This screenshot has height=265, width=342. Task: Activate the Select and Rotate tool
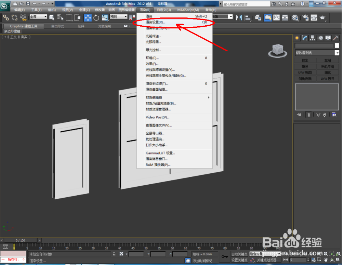coord(96,18)
